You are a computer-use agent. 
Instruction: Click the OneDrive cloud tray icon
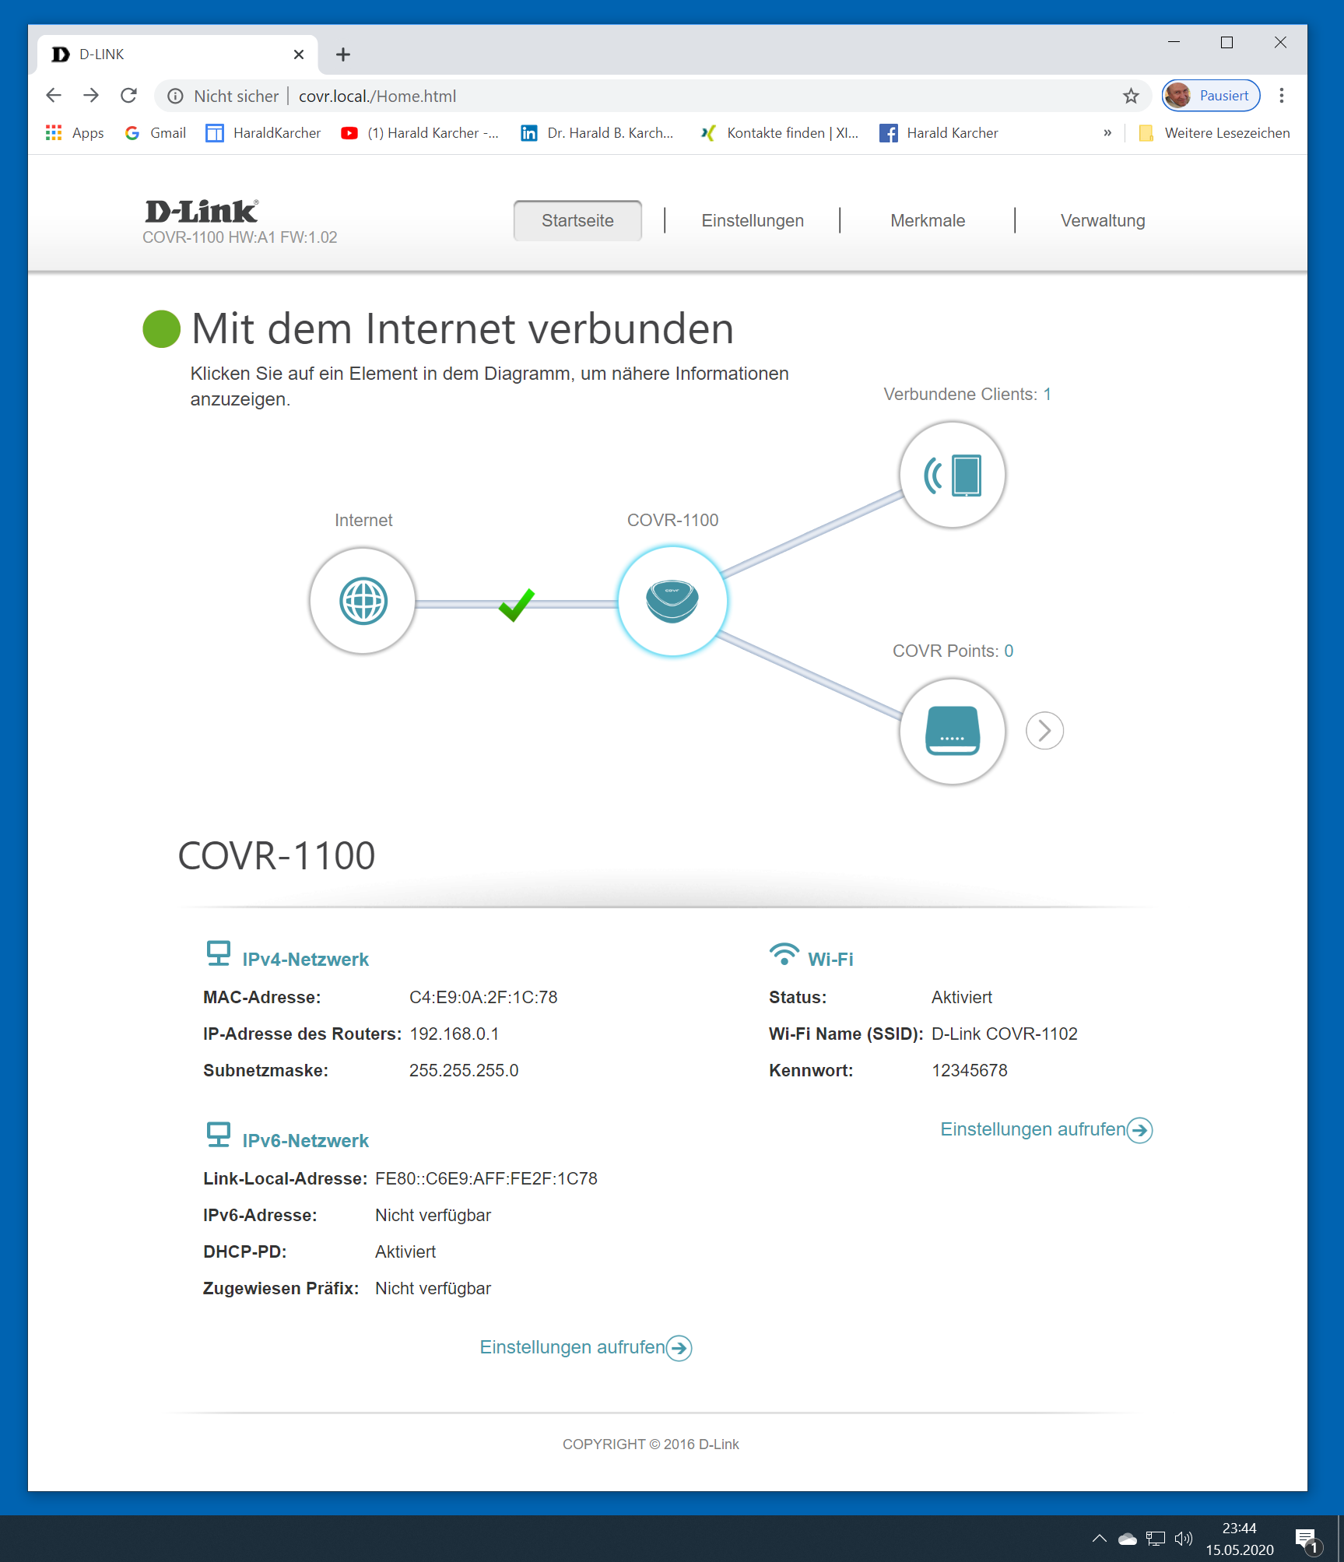1128,1538
